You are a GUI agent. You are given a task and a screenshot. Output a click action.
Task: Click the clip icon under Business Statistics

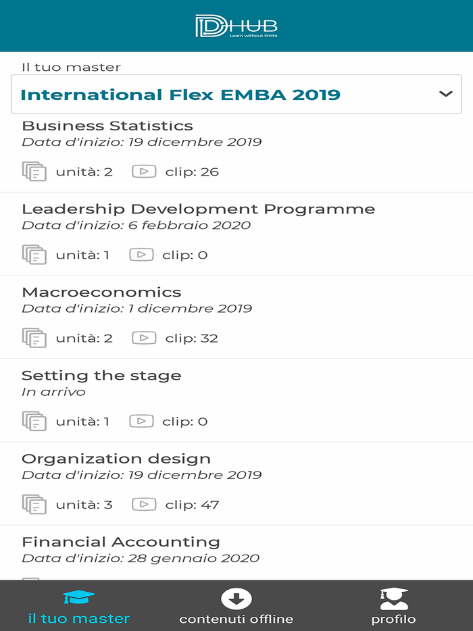(x=144, y=172)
